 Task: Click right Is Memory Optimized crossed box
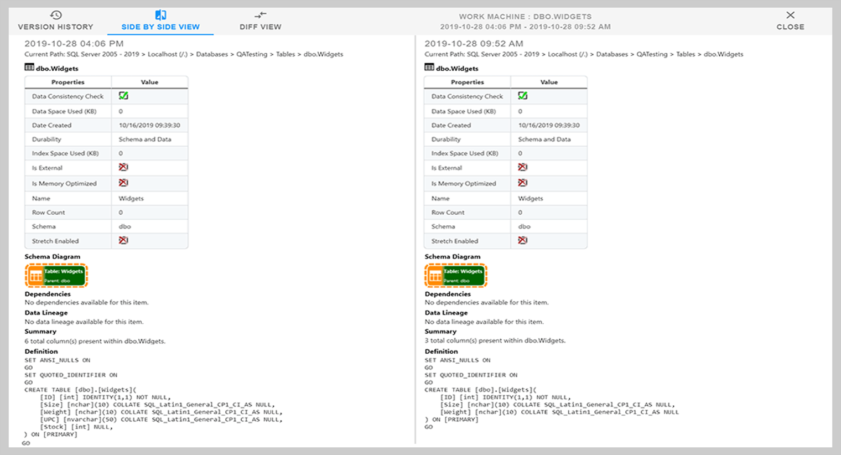coord(522,183)
